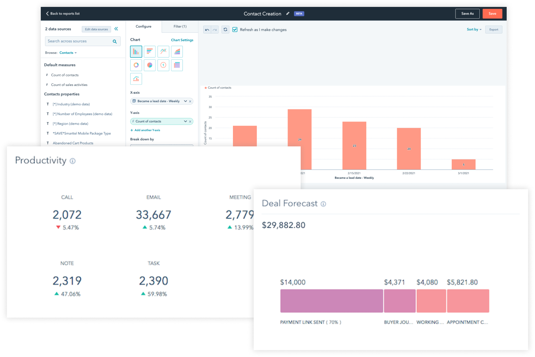Select the horizontal bar chart type
The image size is (535, 357).
(150, 51)
